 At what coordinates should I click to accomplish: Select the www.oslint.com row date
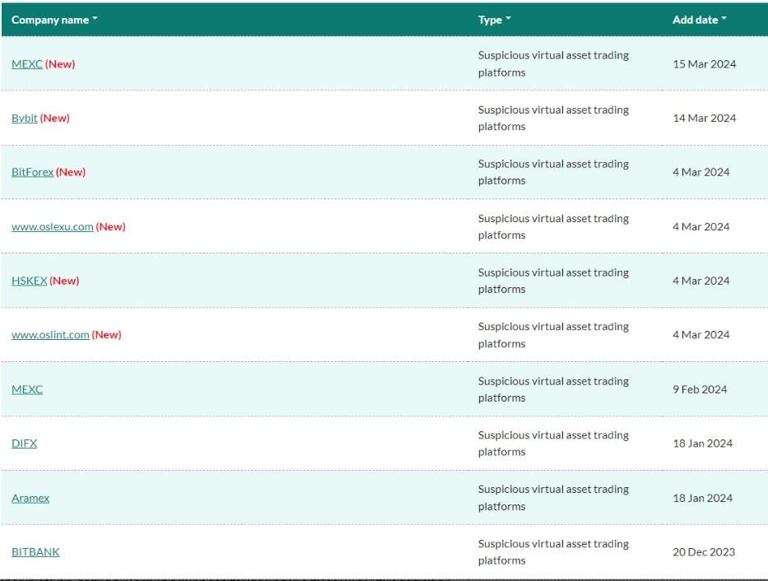click(x=701, y=335)
